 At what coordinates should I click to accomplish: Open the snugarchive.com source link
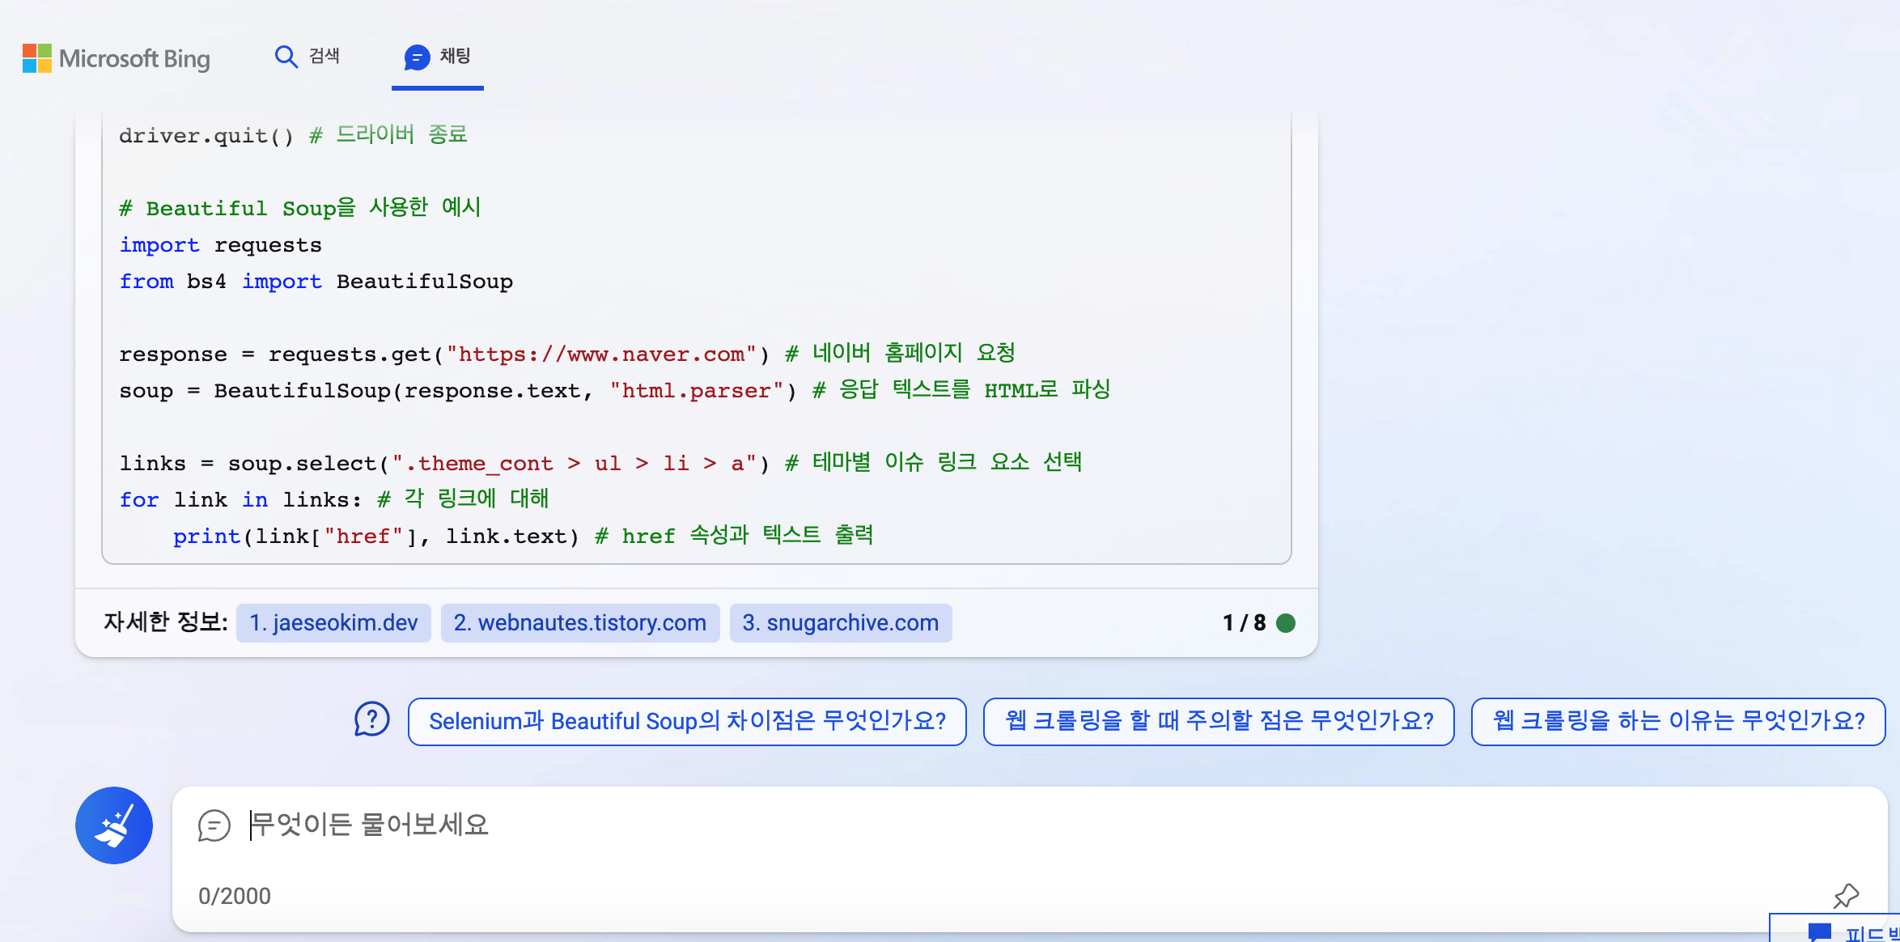coord(840,622)
